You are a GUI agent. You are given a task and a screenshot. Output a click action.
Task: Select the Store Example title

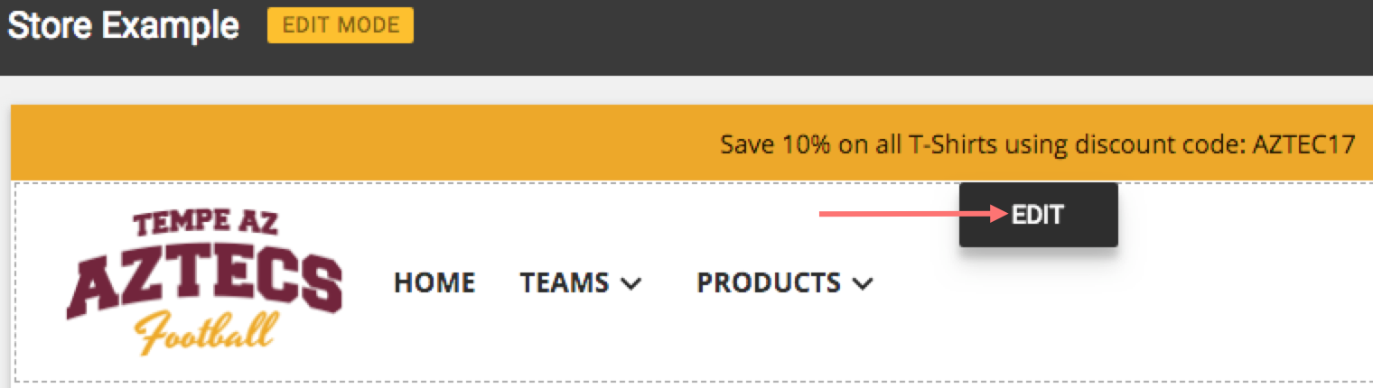pos(123,25)
